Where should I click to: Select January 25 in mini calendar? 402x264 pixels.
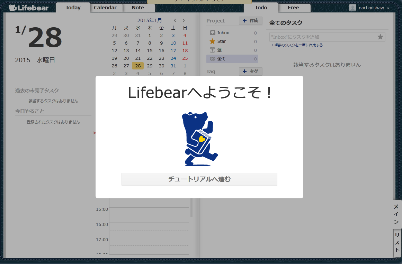pyautogui.click(x=185, y=58)
